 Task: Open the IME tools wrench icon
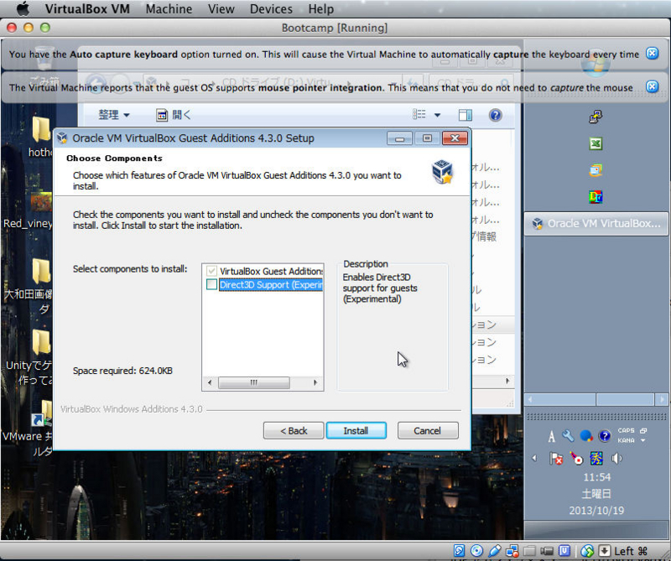click(569, 436)
